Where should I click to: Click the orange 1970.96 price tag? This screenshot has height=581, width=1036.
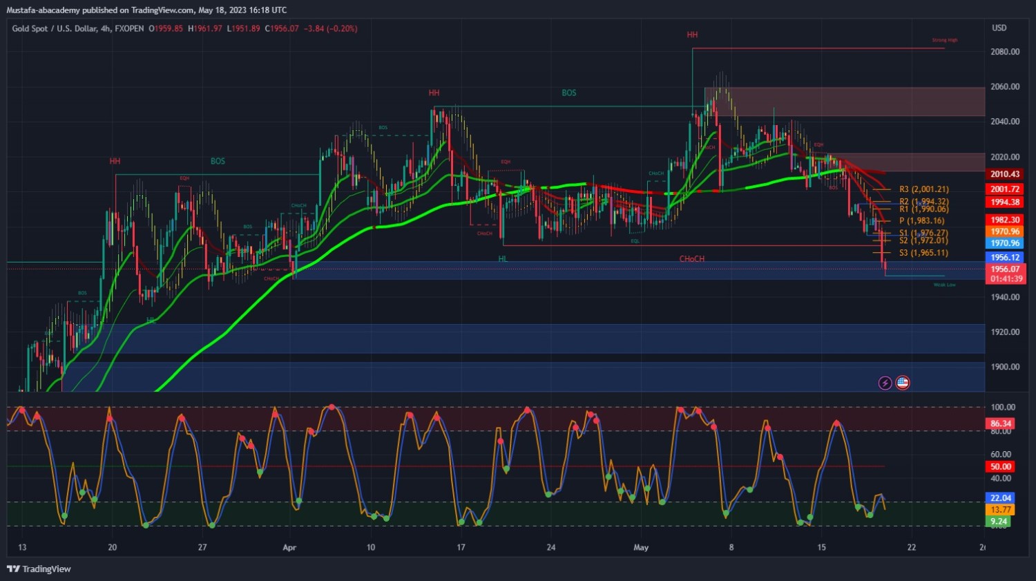click(x=1005, y=231)
